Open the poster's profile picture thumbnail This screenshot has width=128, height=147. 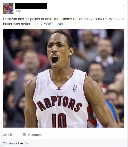tap(8, 9)
